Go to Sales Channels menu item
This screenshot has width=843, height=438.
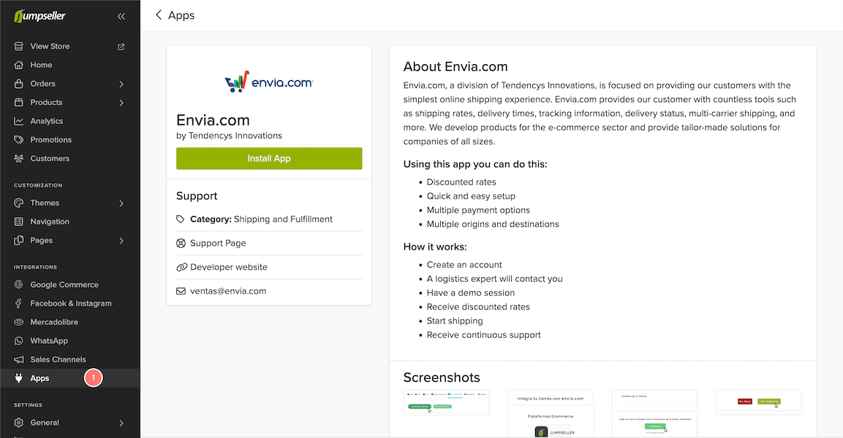tap(58, 360)
